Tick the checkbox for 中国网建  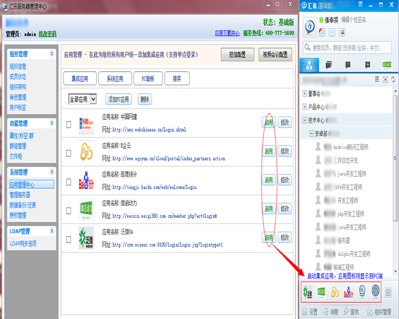coord(69,125)
